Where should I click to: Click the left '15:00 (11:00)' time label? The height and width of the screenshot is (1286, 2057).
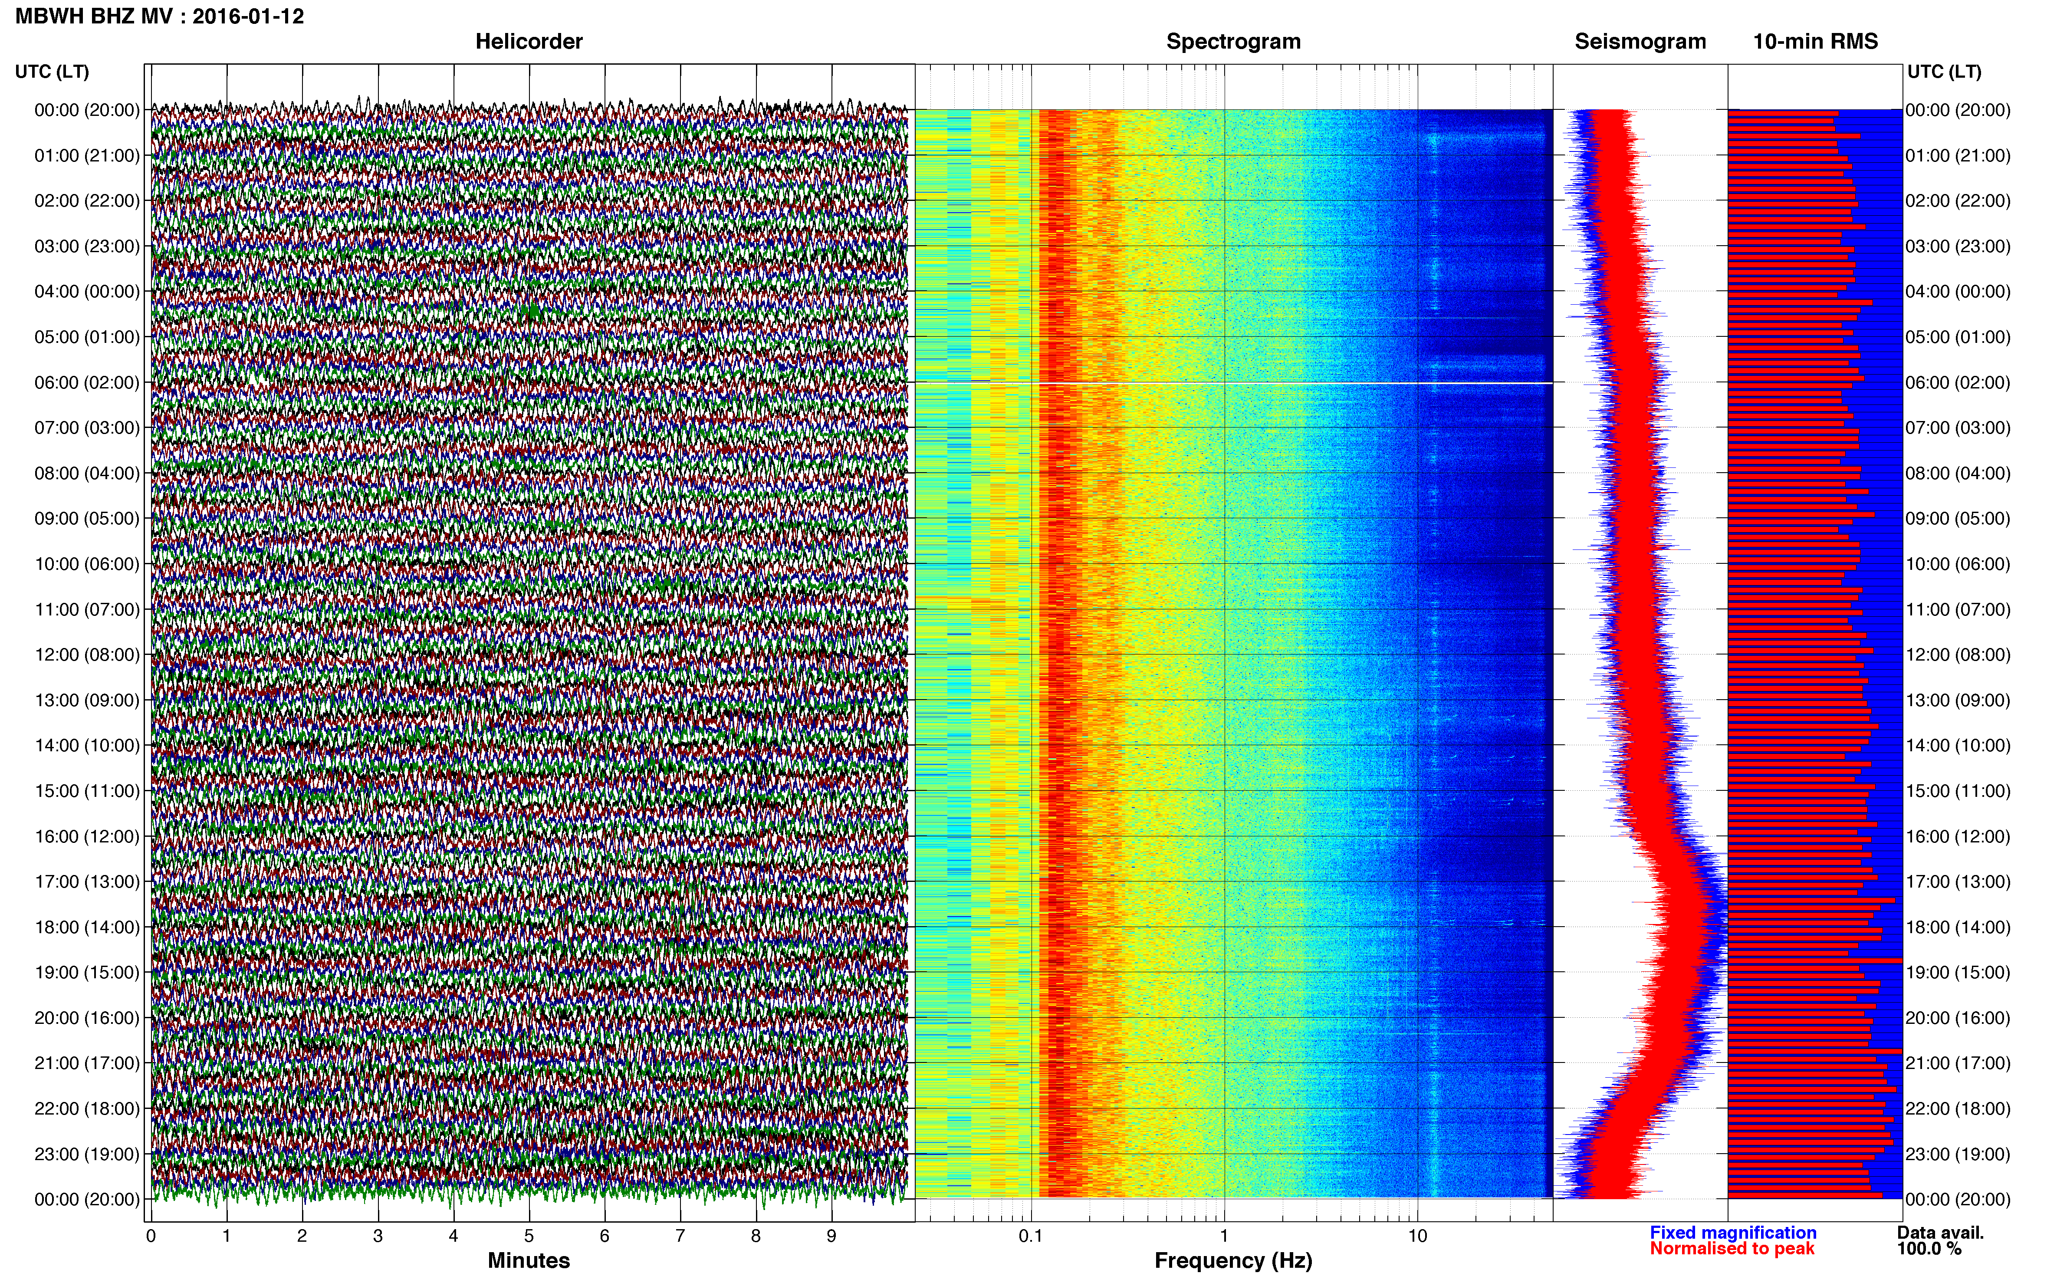pos(87,791)
